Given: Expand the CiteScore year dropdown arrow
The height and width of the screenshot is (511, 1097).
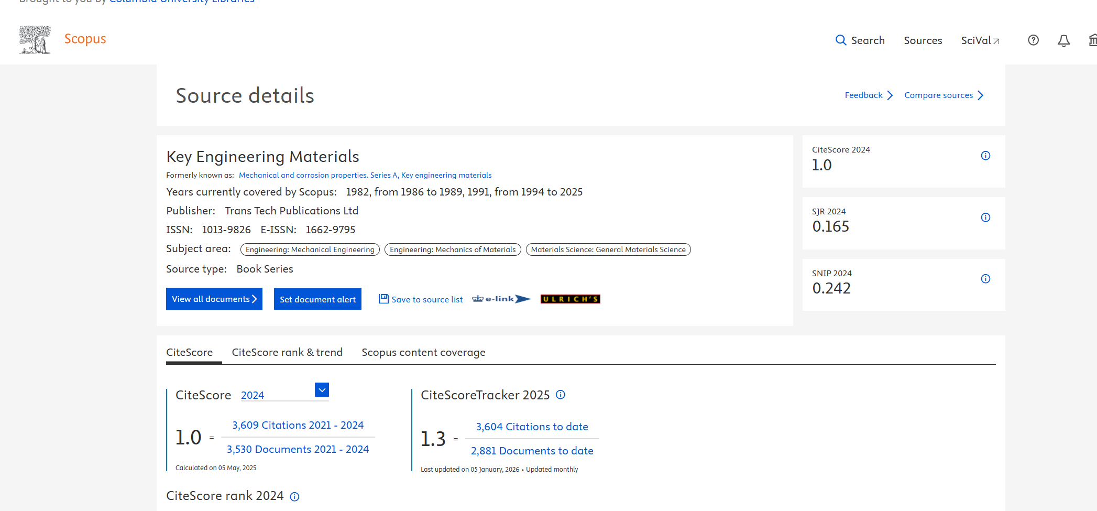Looking at the screenshot, I should [322, 390].
